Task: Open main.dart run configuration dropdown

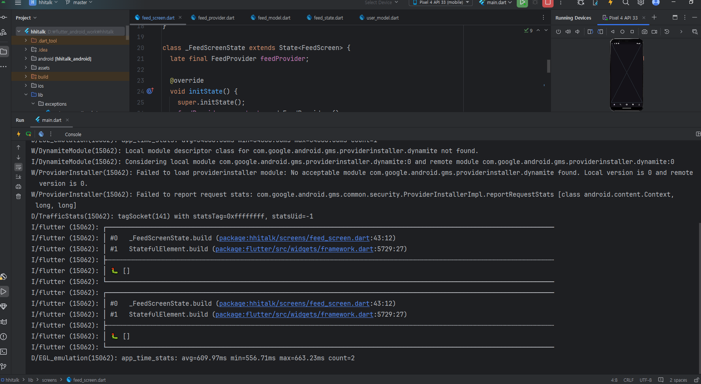Action: [496, 3]
